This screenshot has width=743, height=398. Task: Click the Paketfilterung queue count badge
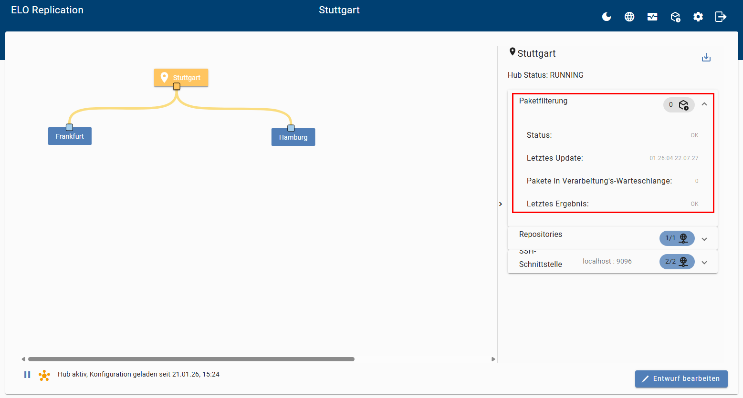[679, 105]
